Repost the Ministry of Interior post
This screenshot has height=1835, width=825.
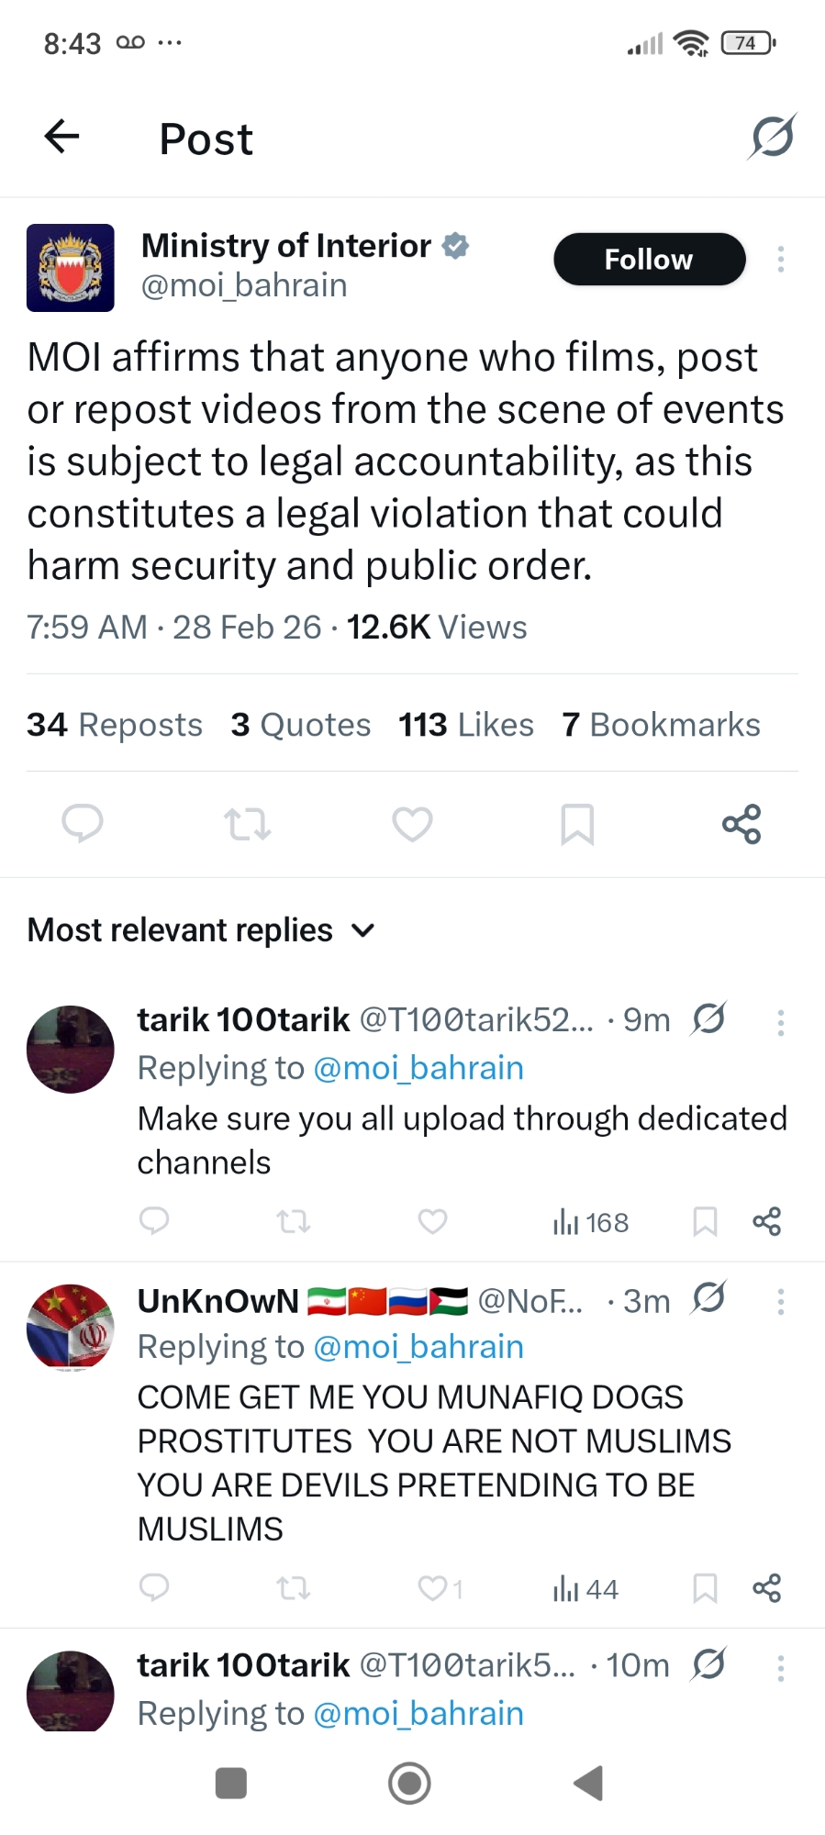[x=247, y=823]
